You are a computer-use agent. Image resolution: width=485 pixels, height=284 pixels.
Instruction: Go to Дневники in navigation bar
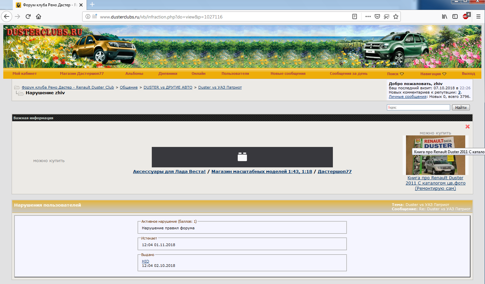[168, 73]
